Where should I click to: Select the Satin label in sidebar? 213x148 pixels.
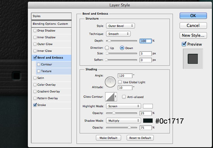tap(41, 78)
